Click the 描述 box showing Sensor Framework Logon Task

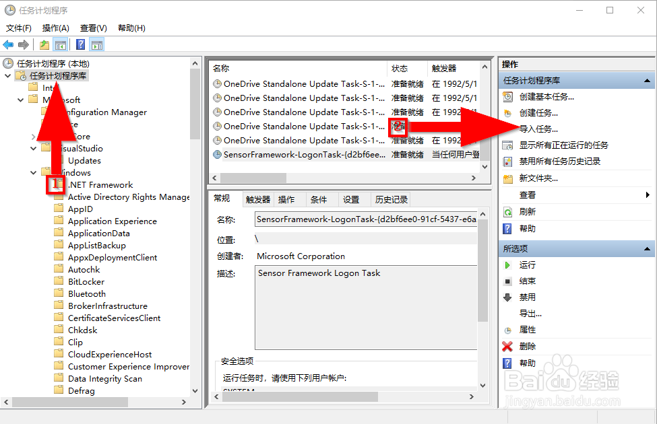[x=365, y=307]
